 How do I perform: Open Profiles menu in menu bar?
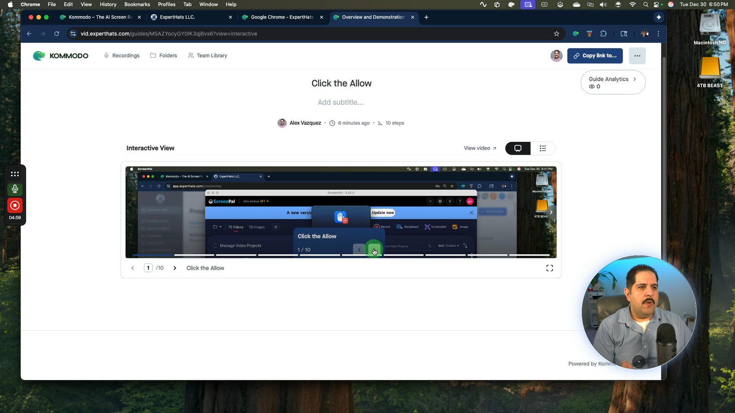[166, 4]
